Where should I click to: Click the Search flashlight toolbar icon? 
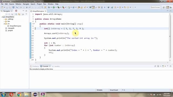pos(85,7)
